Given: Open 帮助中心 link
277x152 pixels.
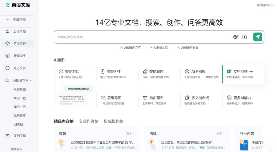Looking at the screenshot, I should 16,149.
